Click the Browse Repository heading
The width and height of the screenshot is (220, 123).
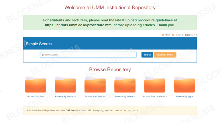(x=110, y=69)
